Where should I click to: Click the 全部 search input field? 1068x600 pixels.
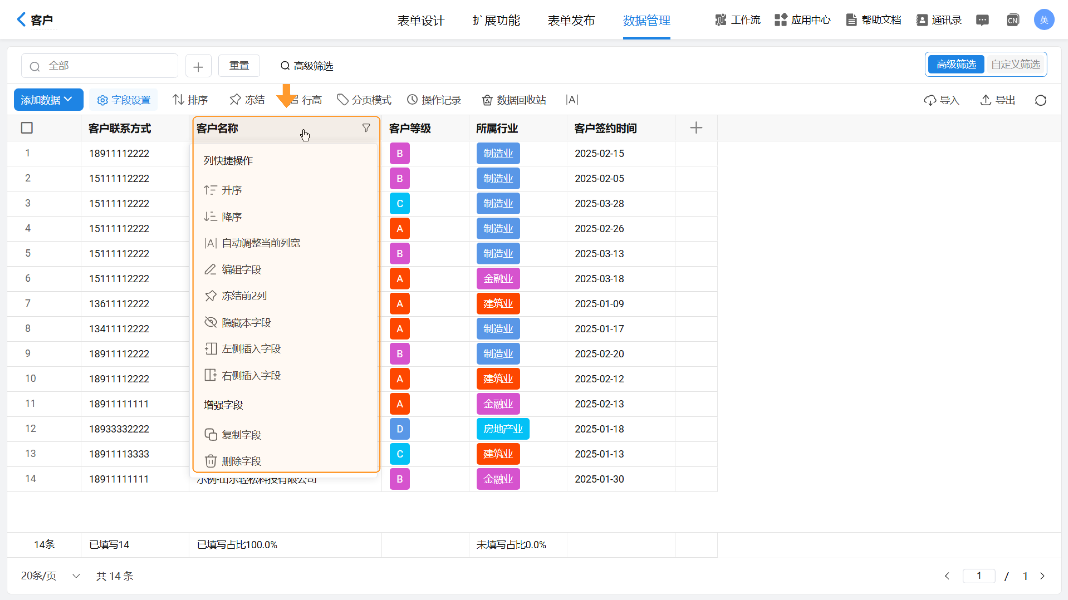pyautogui.click(x=100, y=66)
